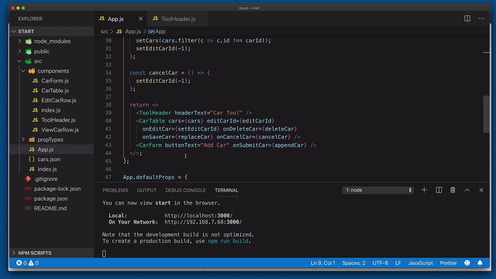Image resolution: width=496 pixels, height=279 pixels.
Task: Click EXPLORER sidebar header title
Action: (30, 19)
